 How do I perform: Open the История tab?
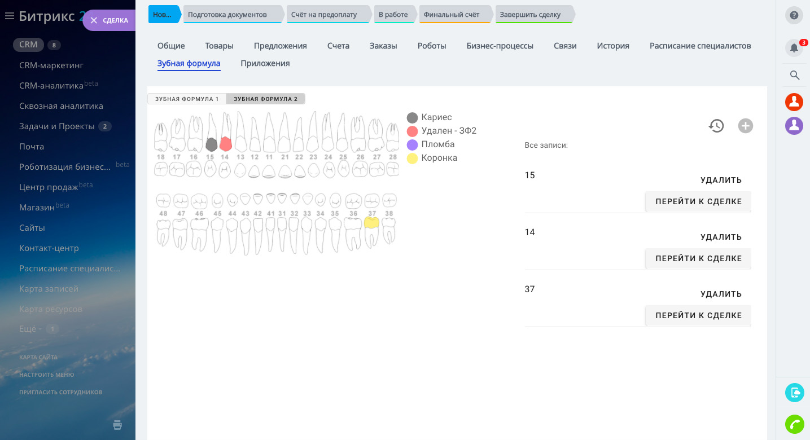point(612,46)
